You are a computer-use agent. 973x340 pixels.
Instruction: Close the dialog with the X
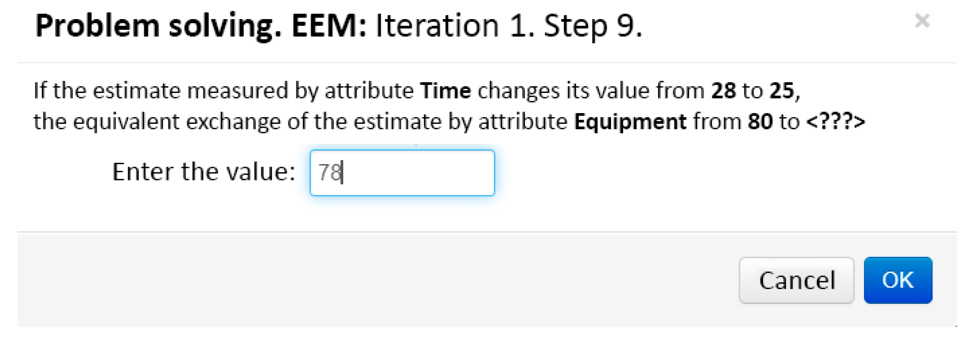tap(922, 21)
